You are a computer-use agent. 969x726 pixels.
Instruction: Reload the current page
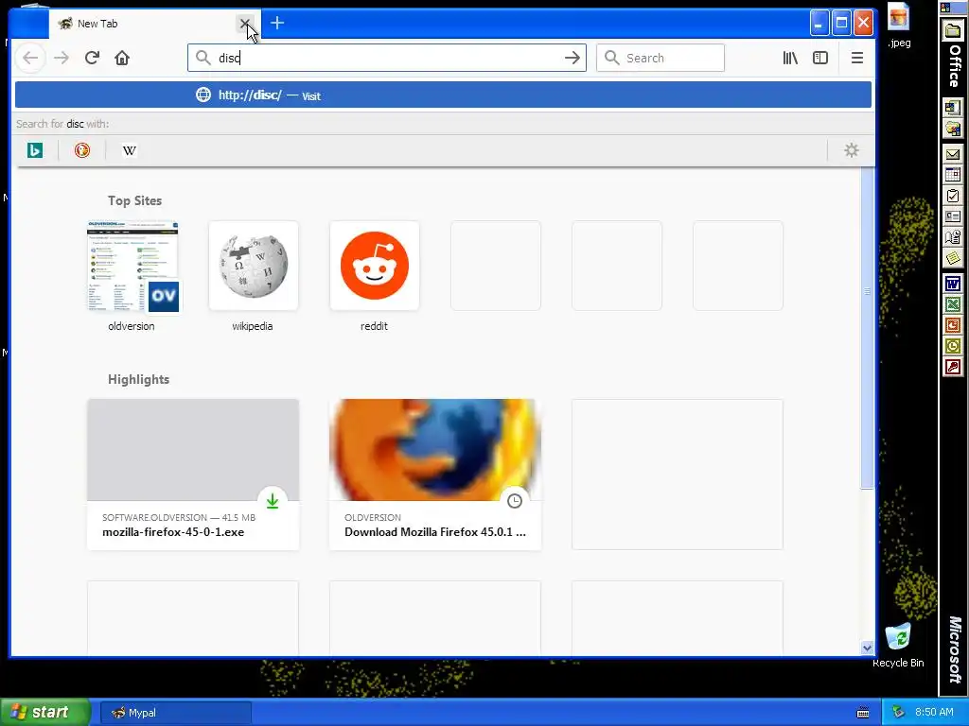click(x=92, y=58)
